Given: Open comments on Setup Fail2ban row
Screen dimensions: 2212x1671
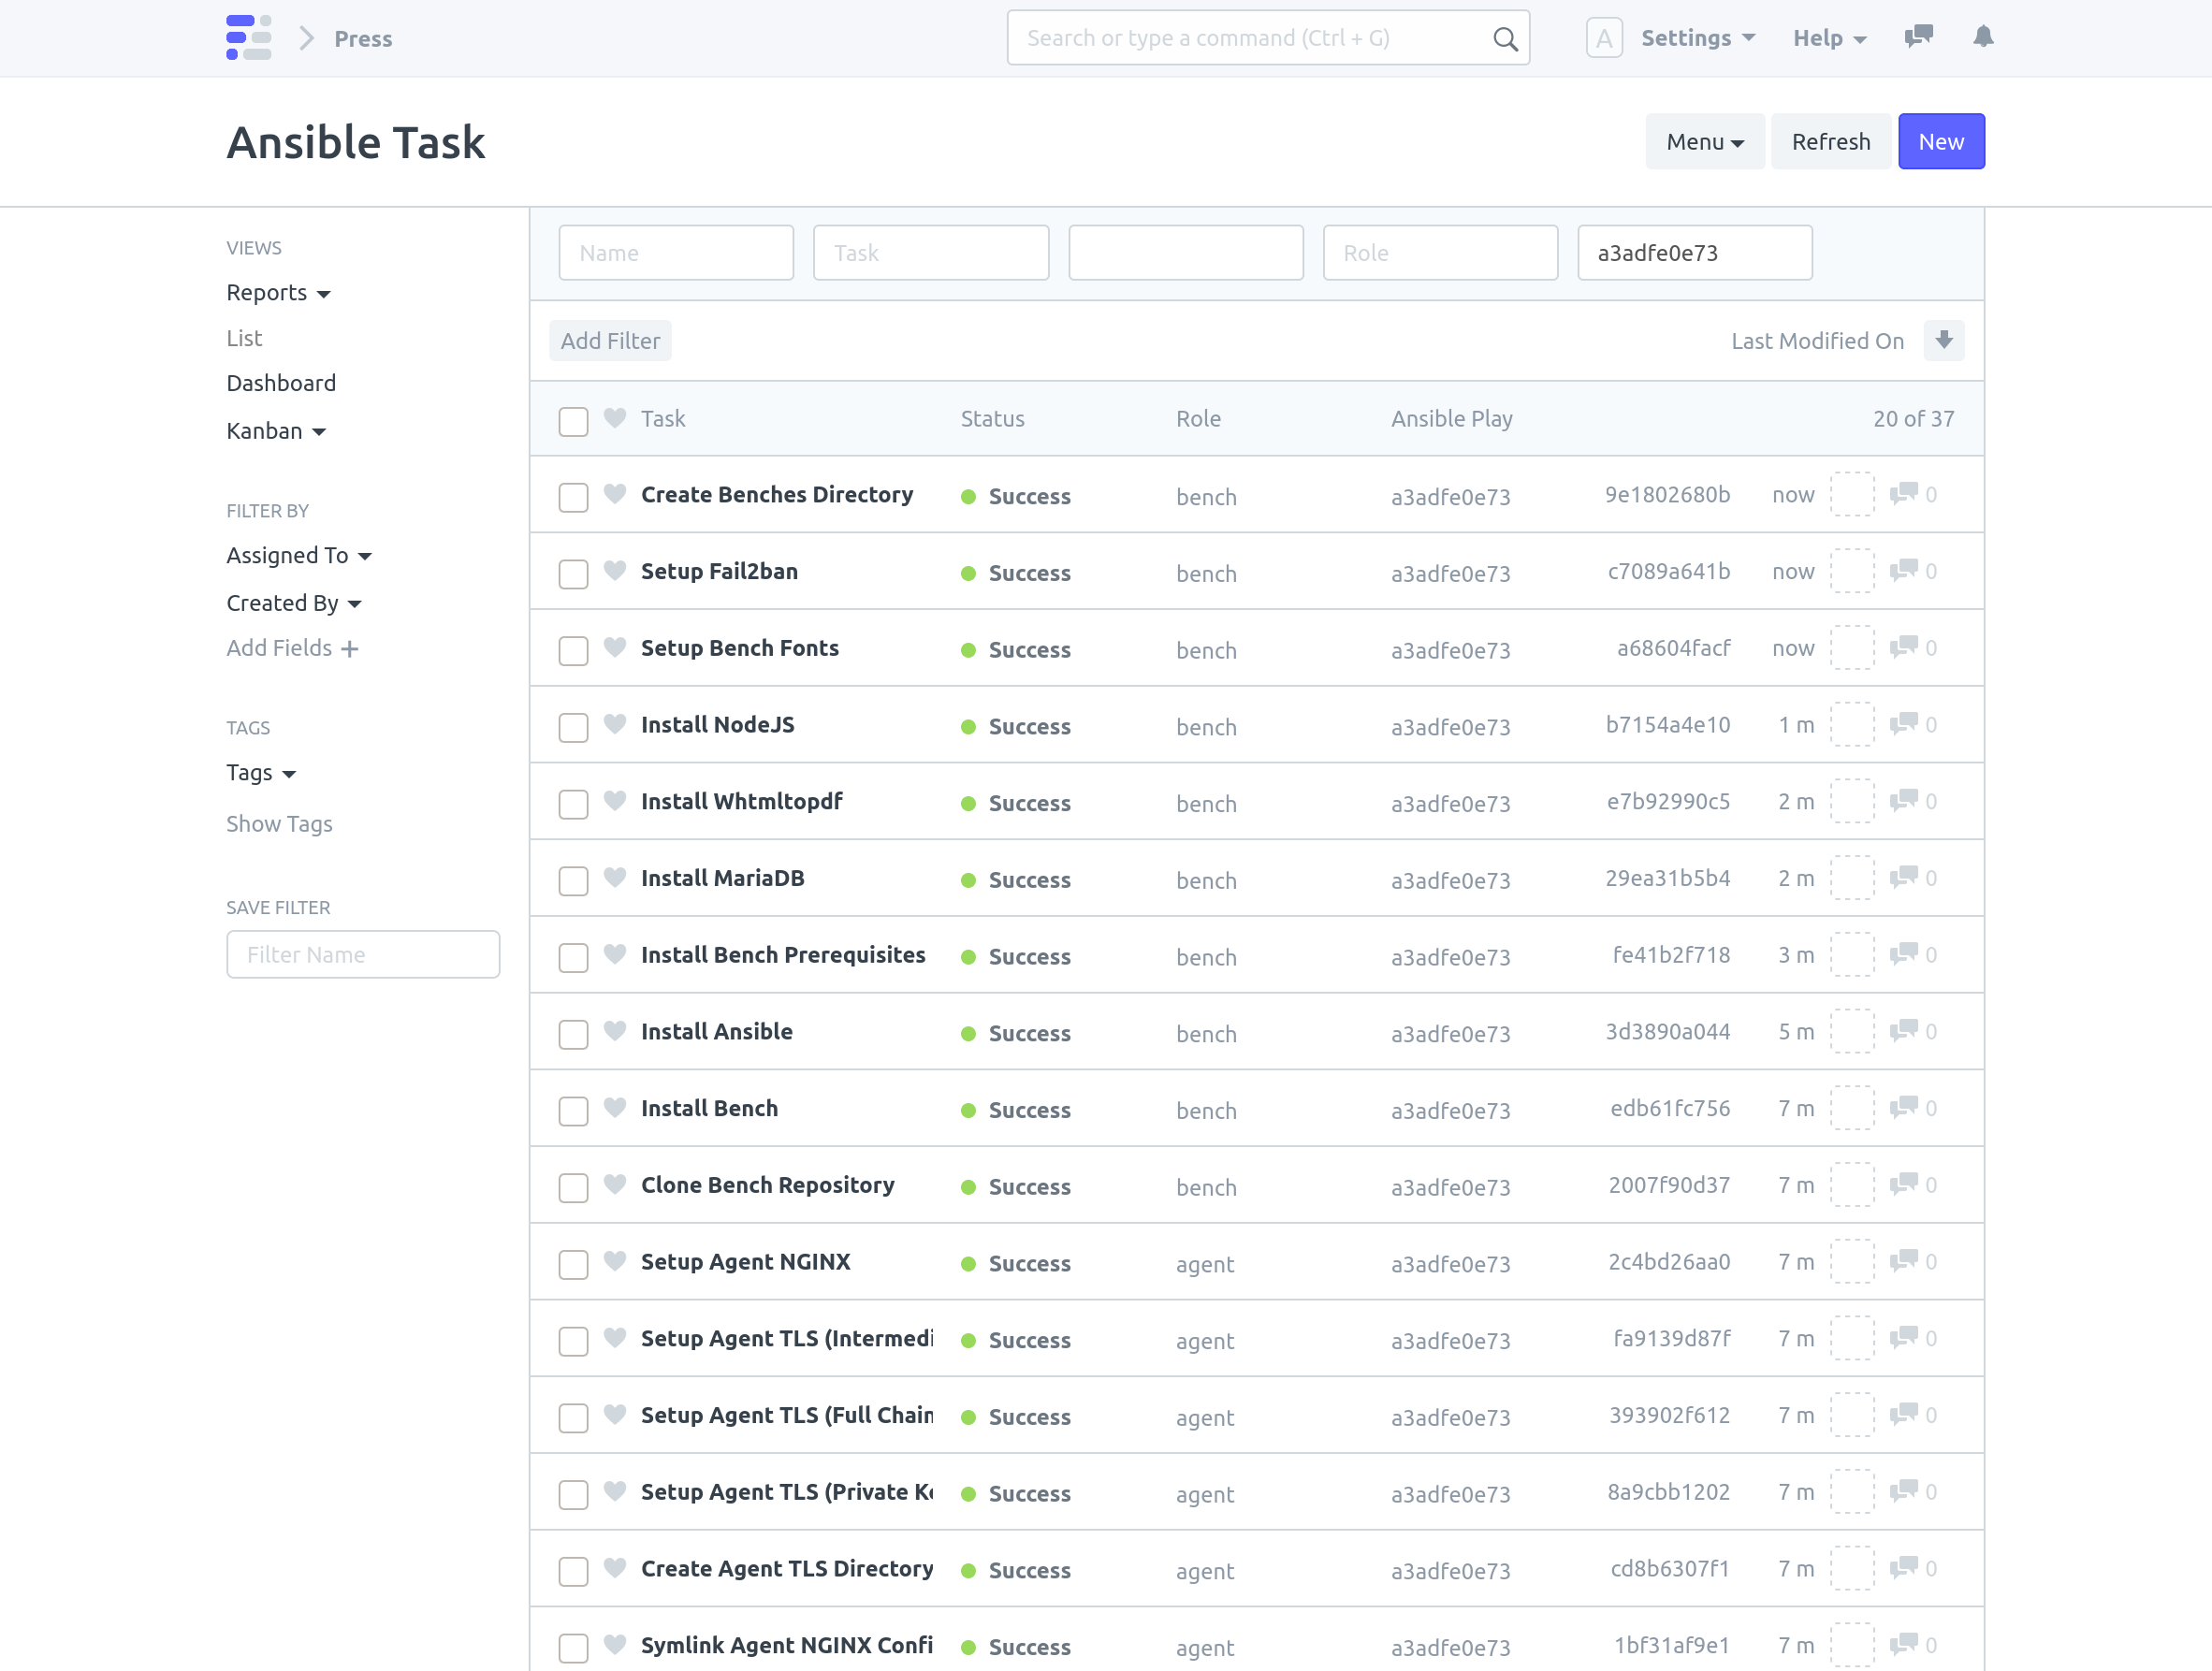Looking at the screenshot, I should [x=1906, y=571].
